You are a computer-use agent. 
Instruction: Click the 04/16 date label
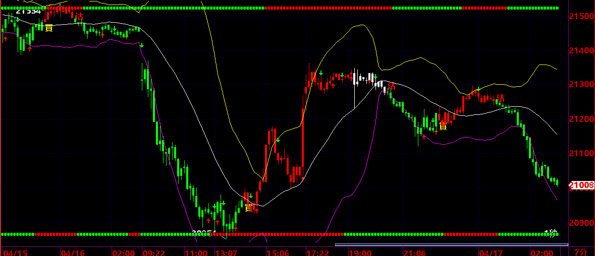coord(73,252)
